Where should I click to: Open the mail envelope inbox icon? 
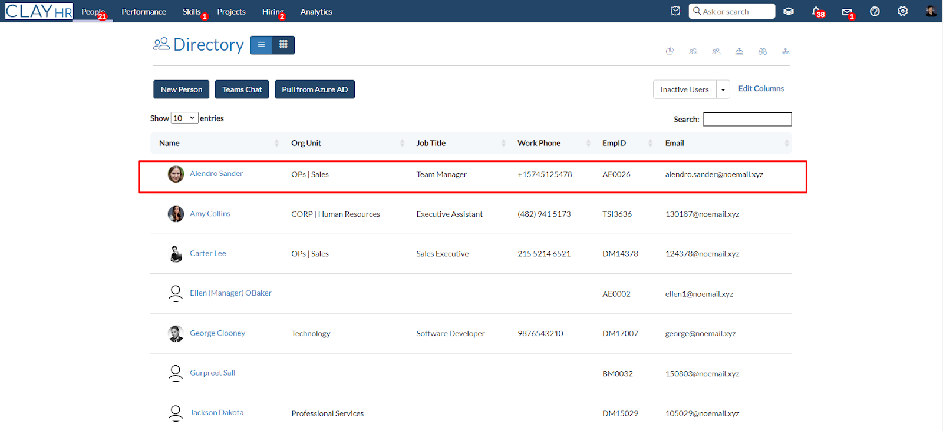(x=847, y=12)
